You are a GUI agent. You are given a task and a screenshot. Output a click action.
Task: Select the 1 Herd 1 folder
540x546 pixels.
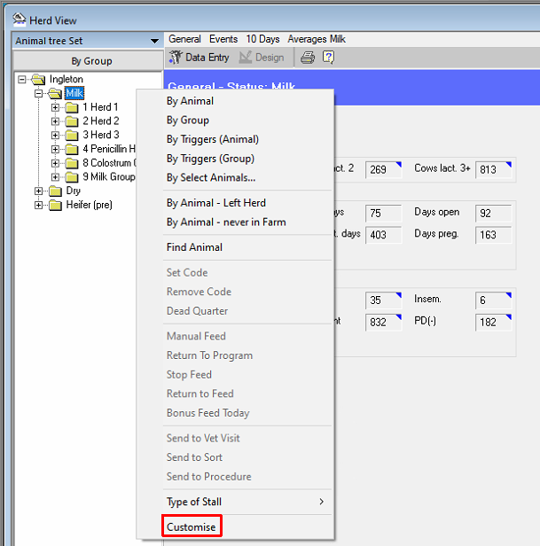point(100,107)
